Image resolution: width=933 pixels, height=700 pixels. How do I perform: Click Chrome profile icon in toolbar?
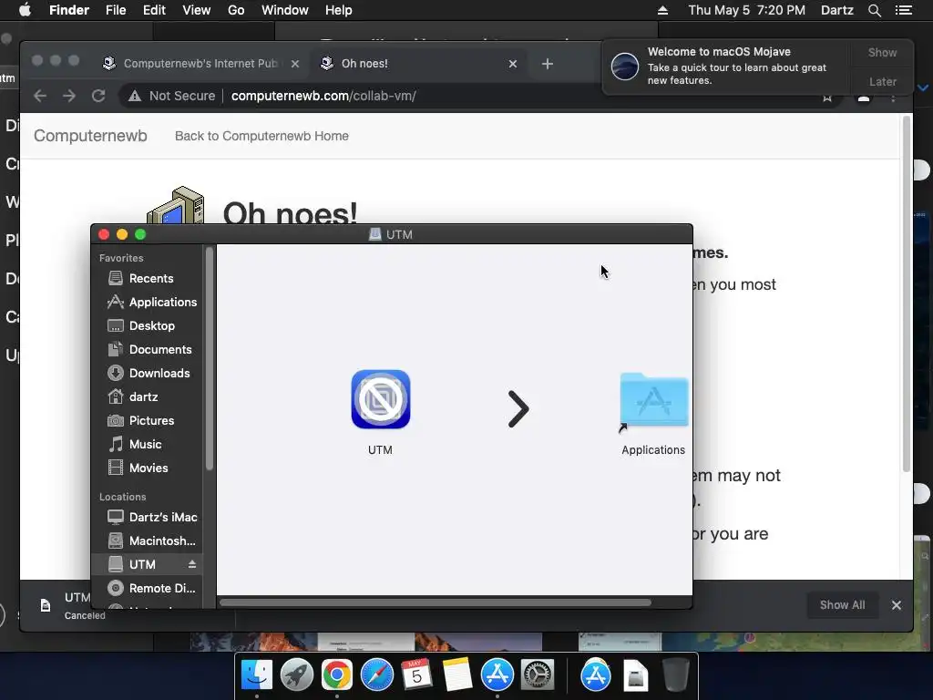[x=864, y=98]
